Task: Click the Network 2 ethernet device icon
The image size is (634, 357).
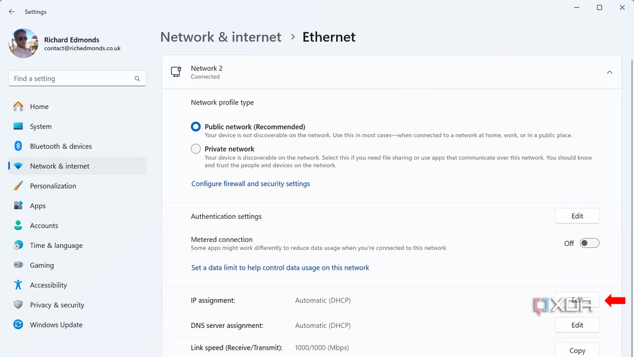Action: (x=176, y=72)
